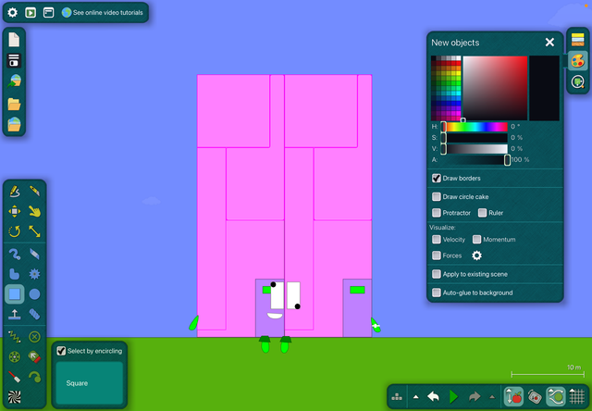Open the layers panel tab
592x411 pixels.
[577, 39]
